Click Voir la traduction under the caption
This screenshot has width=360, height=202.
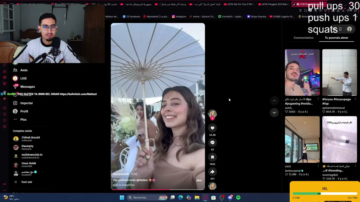(124, 185)
